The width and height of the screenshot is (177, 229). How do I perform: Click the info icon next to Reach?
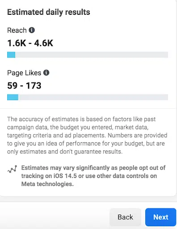[32, 30]
